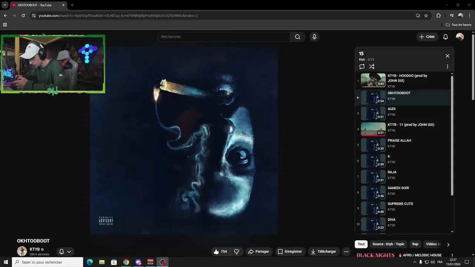475x267 pixels.
Task: Click the album art video player
Action: [184, 140]
